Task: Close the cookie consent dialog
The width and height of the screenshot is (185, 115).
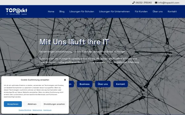Action: (65, 80)
